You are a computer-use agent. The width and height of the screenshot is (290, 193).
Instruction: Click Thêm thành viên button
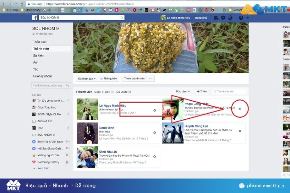pos(134,79)
